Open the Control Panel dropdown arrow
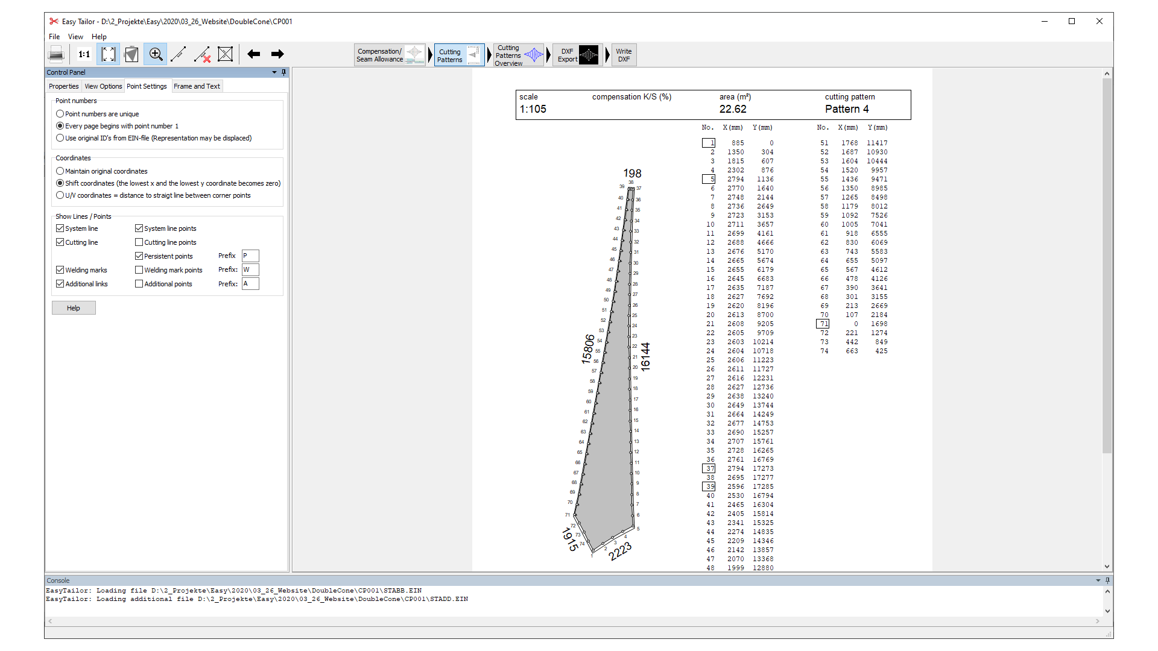The width and height of the screenshot is (1158, 651). pyautogui.click(x=274, y=72)
